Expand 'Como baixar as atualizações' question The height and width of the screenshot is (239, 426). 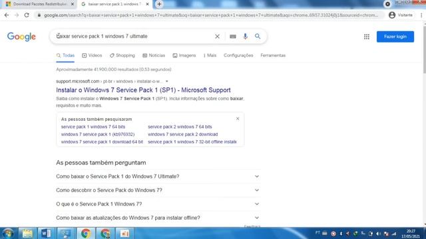pos(158,218)
